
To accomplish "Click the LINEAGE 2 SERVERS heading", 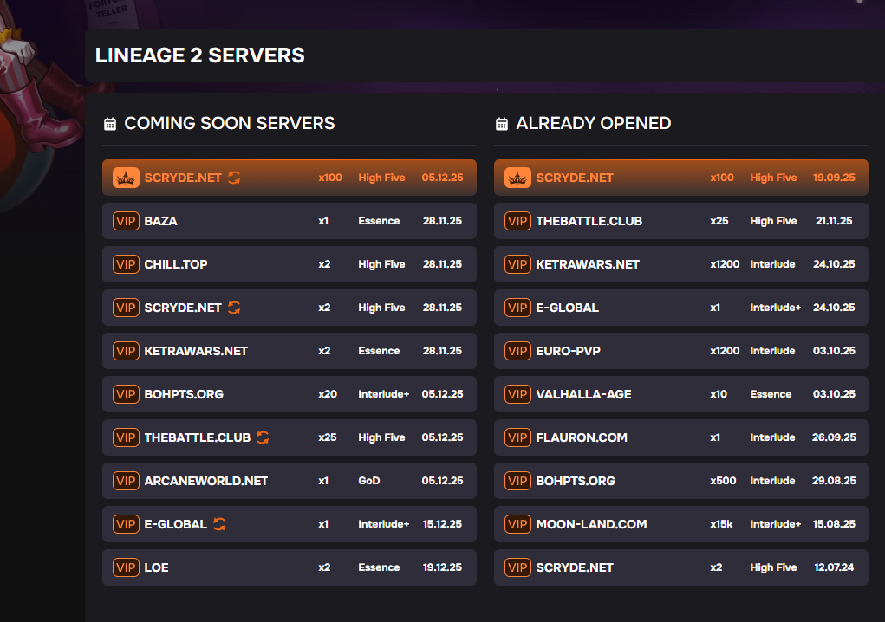I will click(200, 55).
